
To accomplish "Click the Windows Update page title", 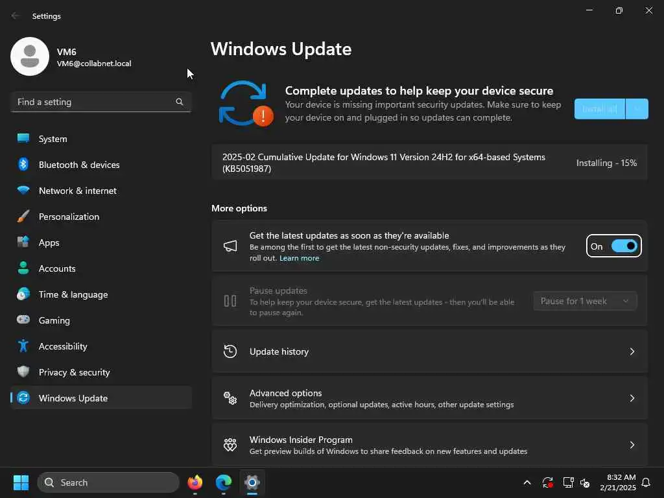I will [281, 49].
